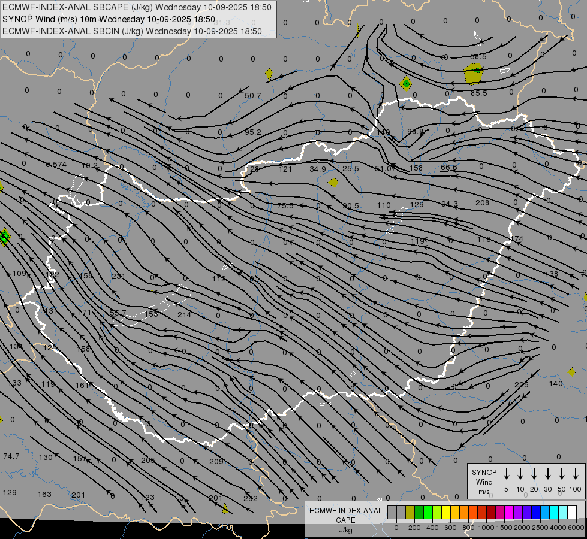Screen dimensions: 587x539
Task: Click the large olive CAPE patch near 58.5
Action: pyautogui.click(x=473, y=74)
